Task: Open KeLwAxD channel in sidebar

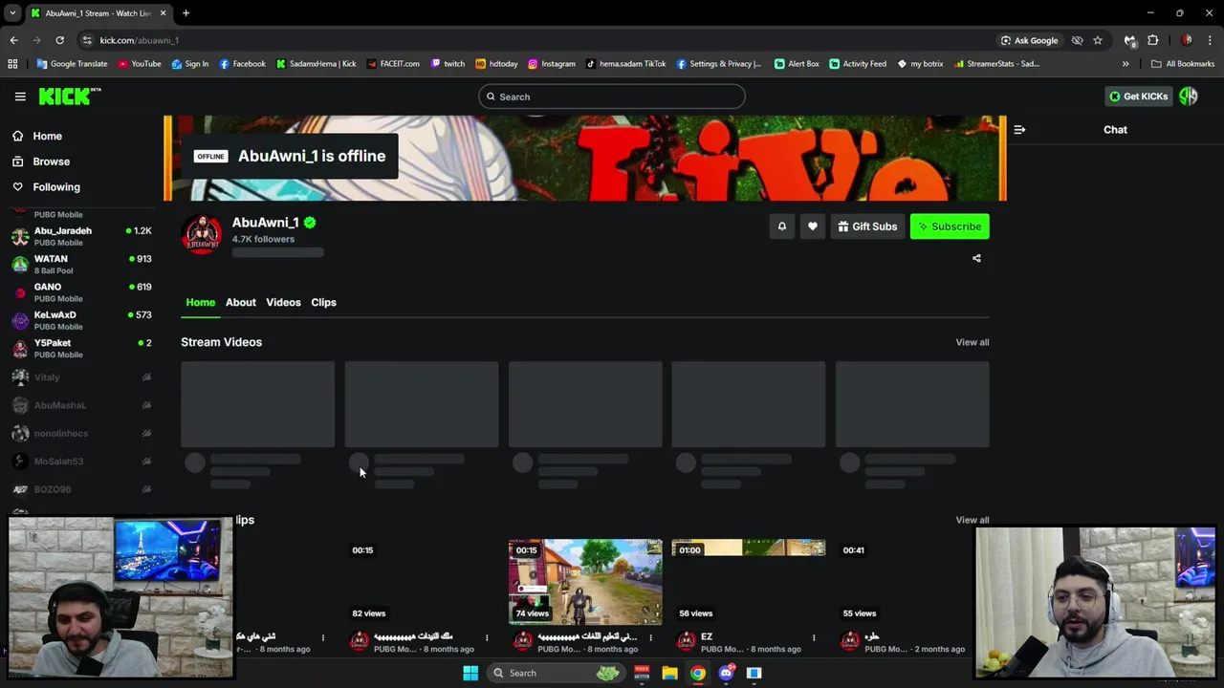Action: click(x=81, y=320)
